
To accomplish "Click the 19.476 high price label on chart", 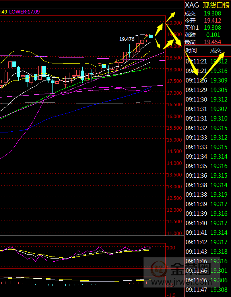I will 127,39.
